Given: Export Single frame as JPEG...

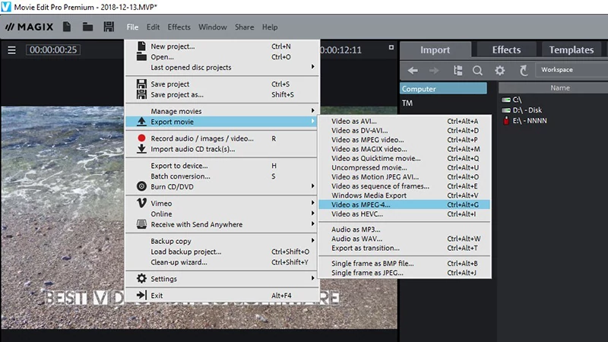Looking at the screenshot, I should 404,273.
